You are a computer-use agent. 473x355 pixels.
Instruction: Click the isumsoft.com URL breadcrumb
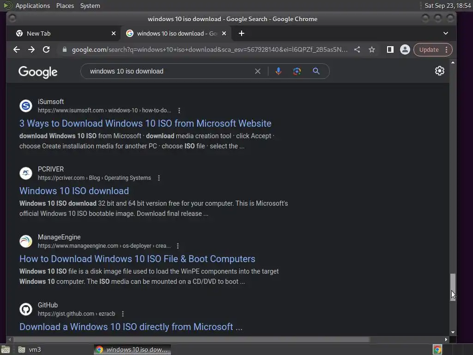tap(104, 110)
